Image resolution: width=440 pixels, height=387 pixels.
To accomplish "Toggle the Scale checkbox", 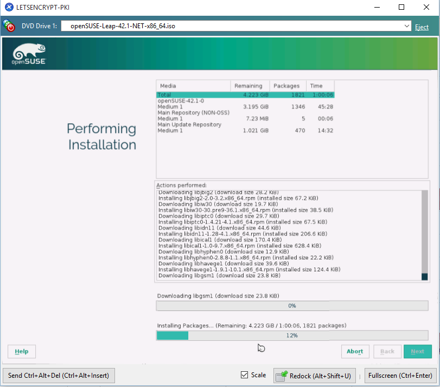I will (245, 375).
